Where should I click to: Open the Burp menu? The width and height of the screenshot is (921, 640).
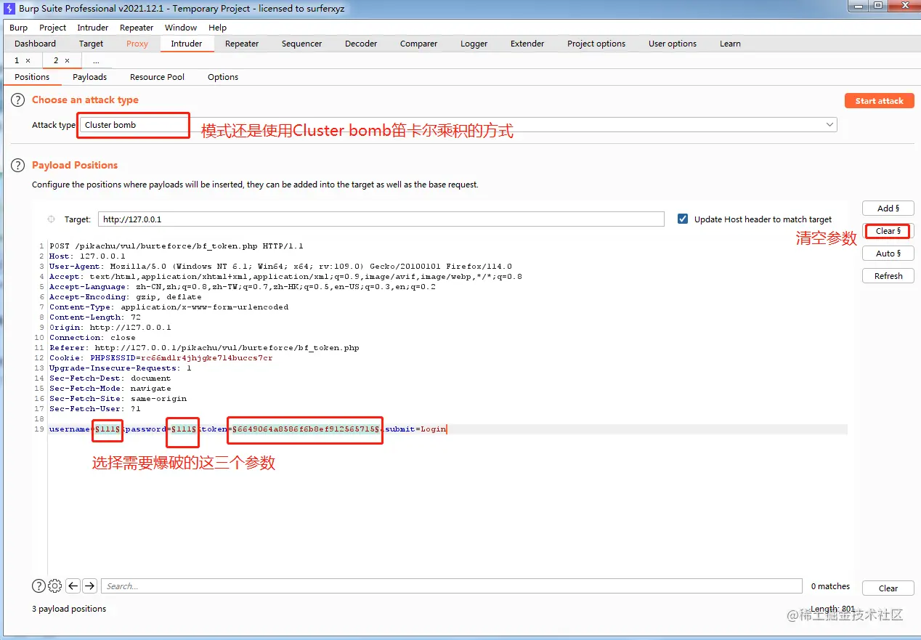click(x=19, y=28)
